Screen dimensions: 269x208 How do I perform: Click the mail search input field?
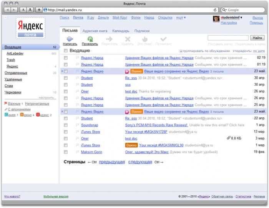(x=228, y=38)
